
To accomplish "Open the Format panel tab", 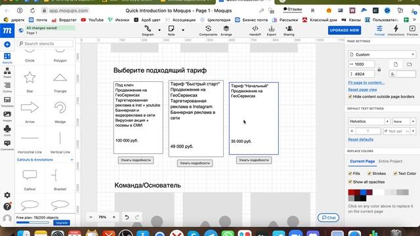I will pyautogui.click(x=379, y=31).
